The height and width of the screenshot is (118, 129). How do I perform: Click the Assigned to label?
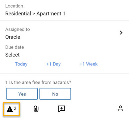(18, 29)
